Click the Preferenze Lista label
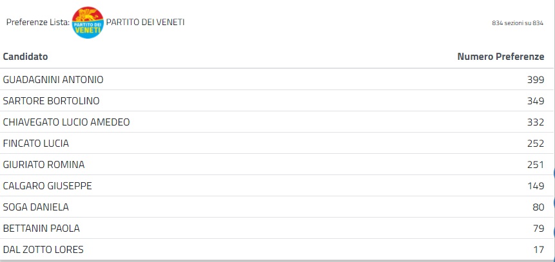The height and width of the screenshot is (262, 555). tap(37, 22)
